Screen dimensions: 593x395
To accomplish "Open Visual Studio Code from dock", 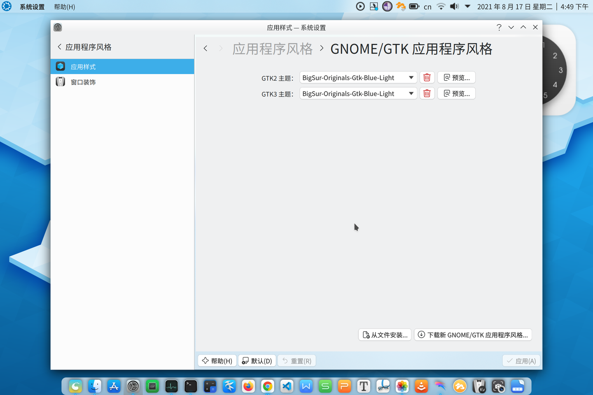I will [x=287, y=386].
